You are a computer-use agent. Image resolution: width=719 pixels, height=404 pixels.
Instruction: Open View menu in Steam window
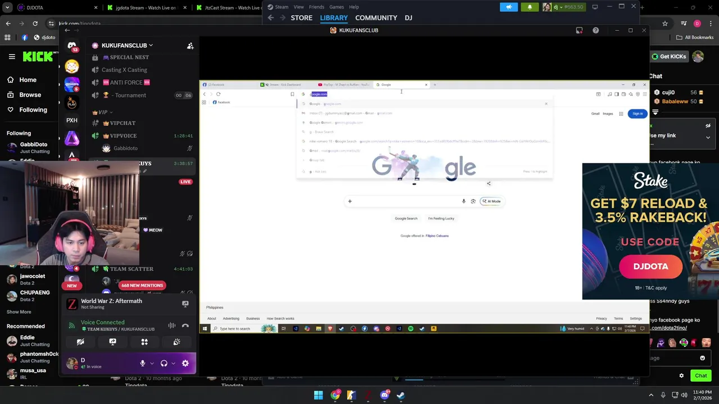pyautogui.click(x=299, y=7)
